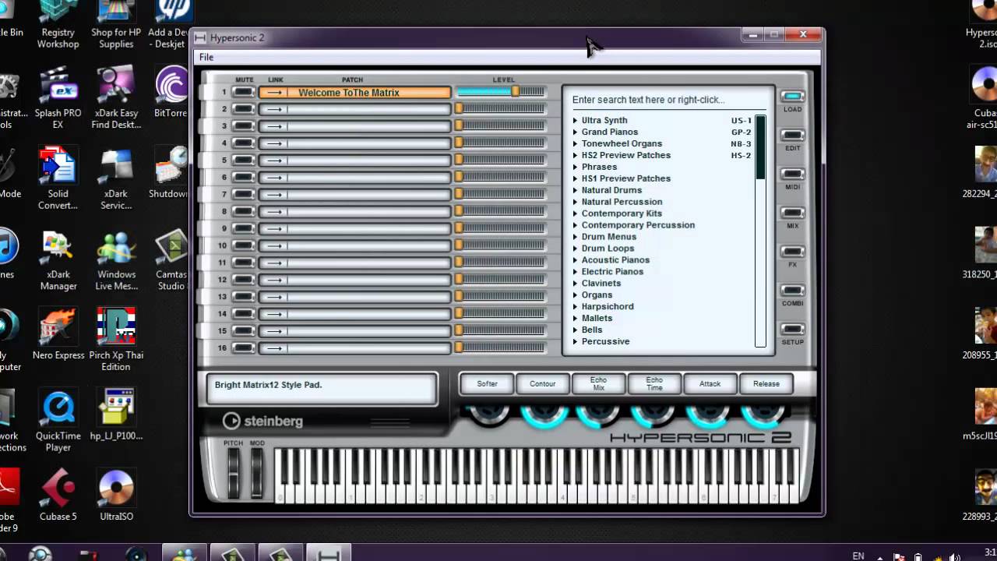Click the Contour hyper knob button

[x=543, y=383]
